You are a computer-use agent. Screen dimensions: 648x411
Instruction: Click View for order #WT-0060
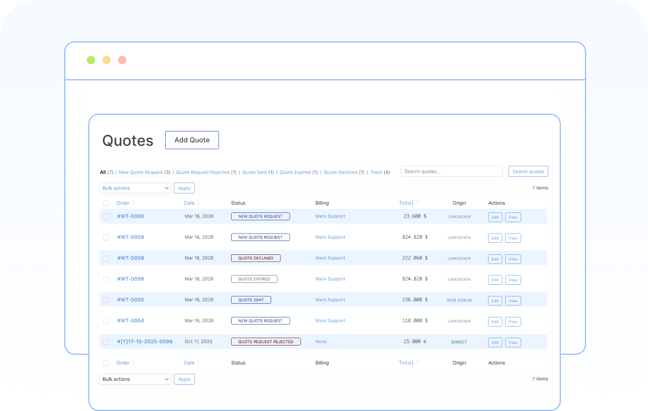513,217
